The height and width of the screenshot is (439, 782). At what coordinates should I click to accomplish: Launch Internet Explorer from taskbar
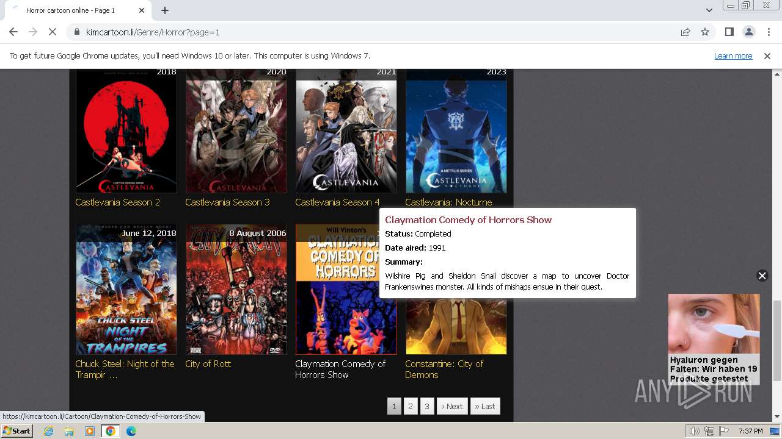pos(48,431)
